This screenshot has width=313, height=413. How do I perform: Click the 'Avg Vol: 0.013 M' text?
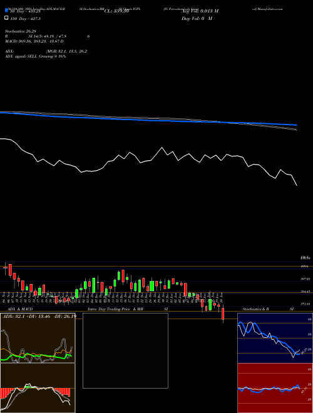pos(200,11)
